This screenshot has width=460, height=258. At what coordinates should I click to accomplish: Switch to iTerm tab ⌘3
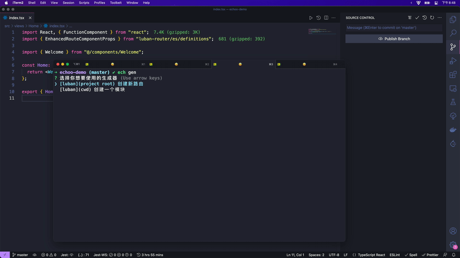coord(243,64)
